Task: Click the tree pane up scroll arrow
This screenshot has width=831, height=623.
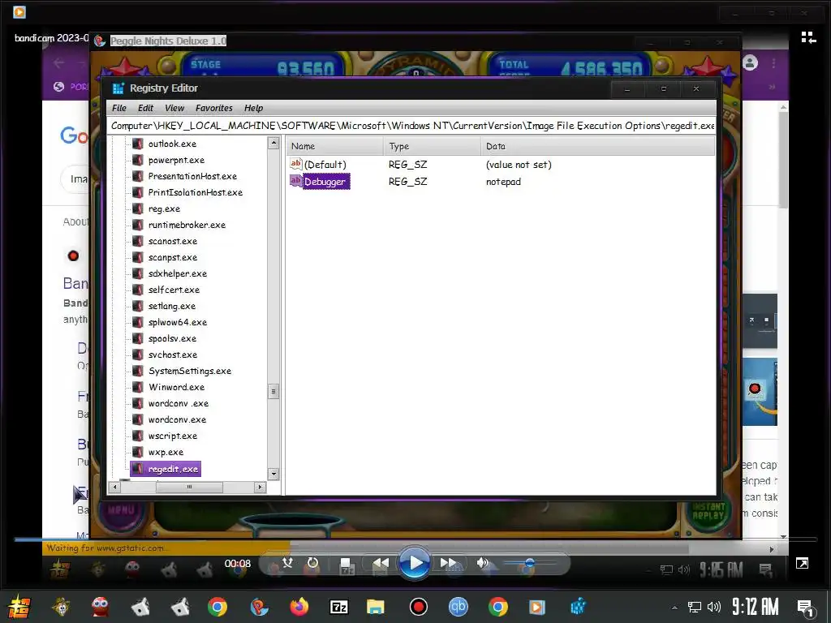Action: (273, 143)
